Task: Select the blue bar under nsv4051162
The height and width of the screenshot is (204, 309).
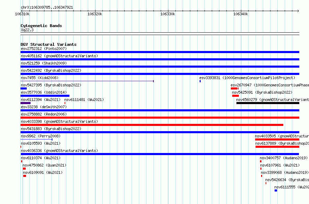Action: point(160,59)
